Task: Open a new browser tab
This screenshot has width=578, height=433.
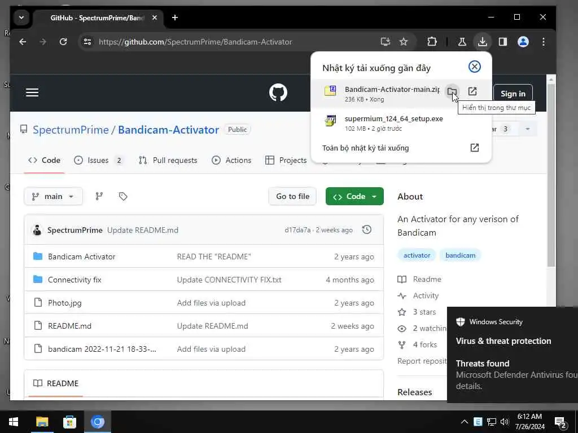Action: coord(175,17)
